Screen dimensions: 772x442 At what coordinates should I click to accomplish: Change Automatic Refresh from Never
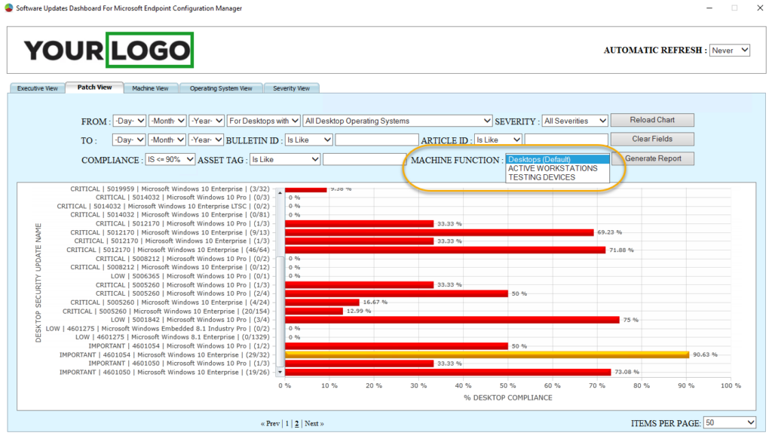(x=729, y=50)
